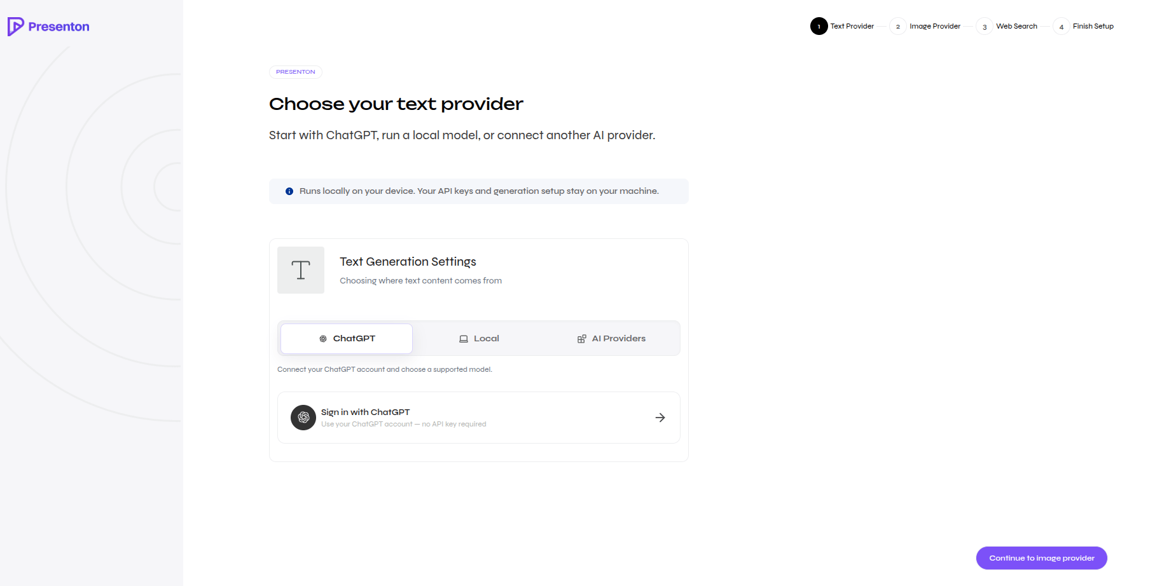1169x586 pixels.
Task: Click the large T text-generation icon
Action: point(301,270)
